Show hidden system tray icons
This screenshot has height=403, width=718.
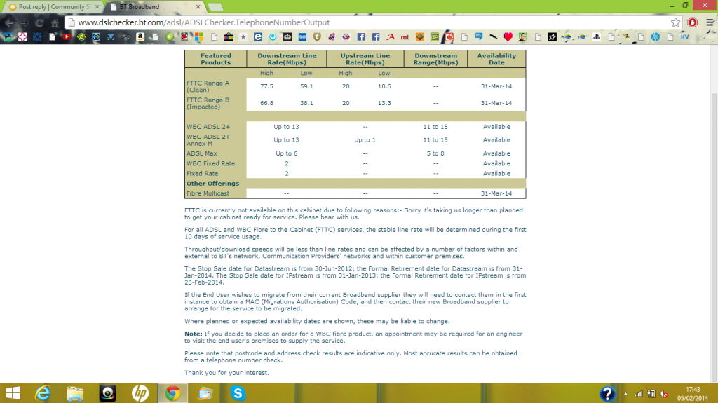tap(625, 394)
